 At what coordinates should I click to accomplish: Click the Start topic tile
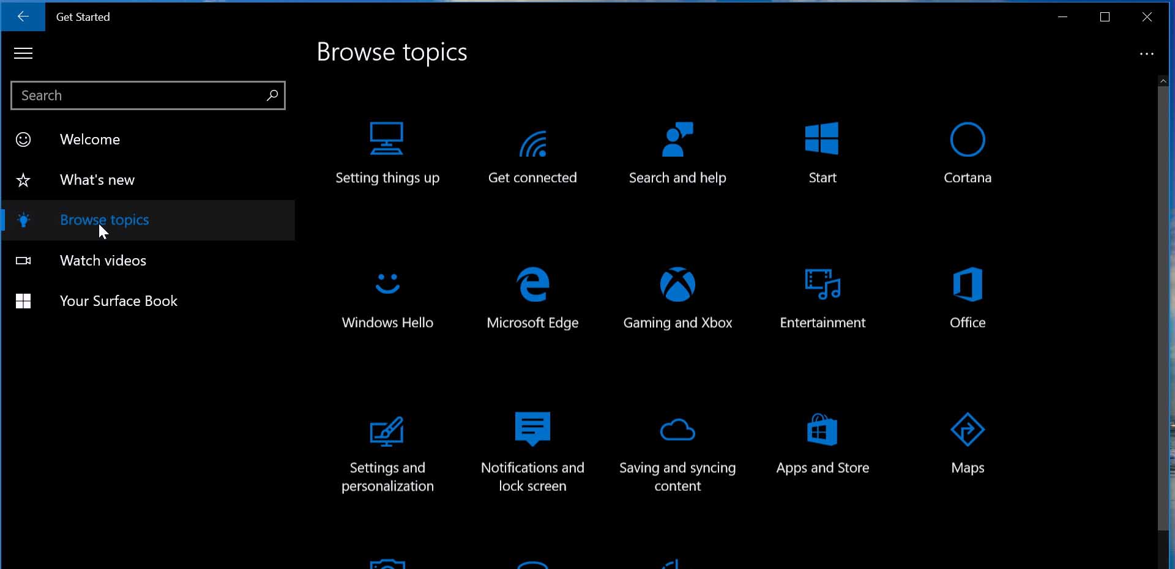(x=822, y=152)
